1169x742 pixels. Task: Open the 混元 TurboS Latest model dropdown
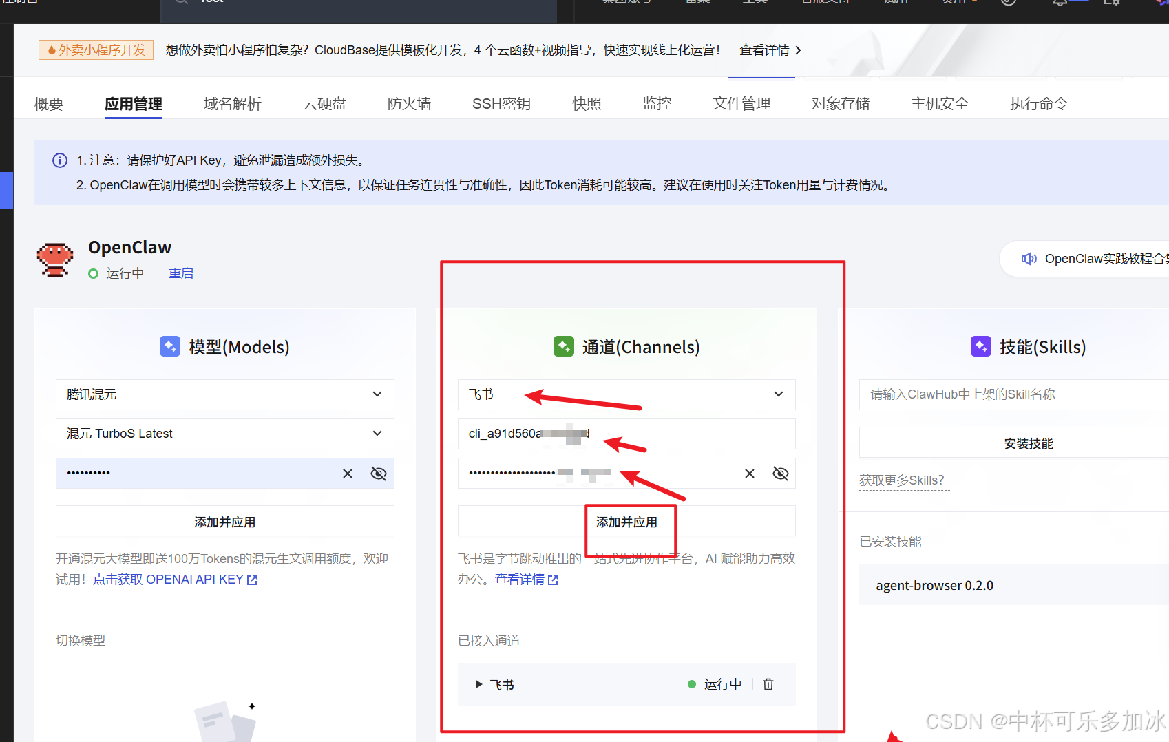pyautogui.click(x=225, y=434)
